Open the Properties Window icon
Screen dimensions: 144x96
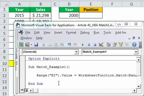coord(115,45)
